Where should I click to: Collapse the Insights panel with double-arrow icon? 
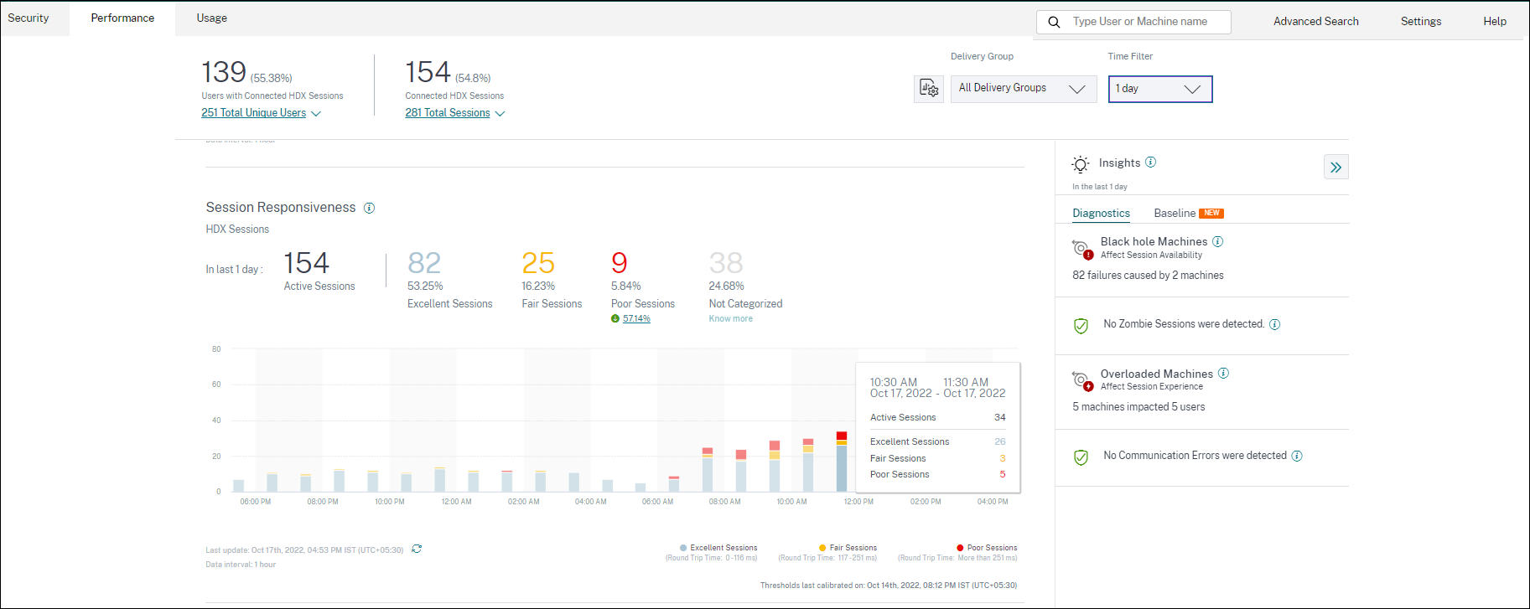pos(1336,168)
